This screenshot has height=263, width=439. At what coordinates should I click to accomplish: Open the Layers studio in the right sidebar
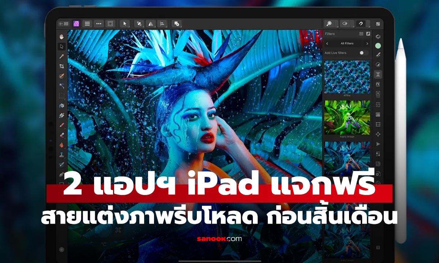click(x=378, y=36)
